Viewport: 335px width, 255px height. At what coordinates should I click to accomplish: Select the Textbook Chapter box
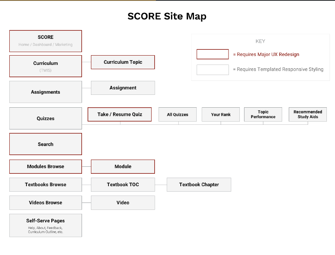coord(199,185)
